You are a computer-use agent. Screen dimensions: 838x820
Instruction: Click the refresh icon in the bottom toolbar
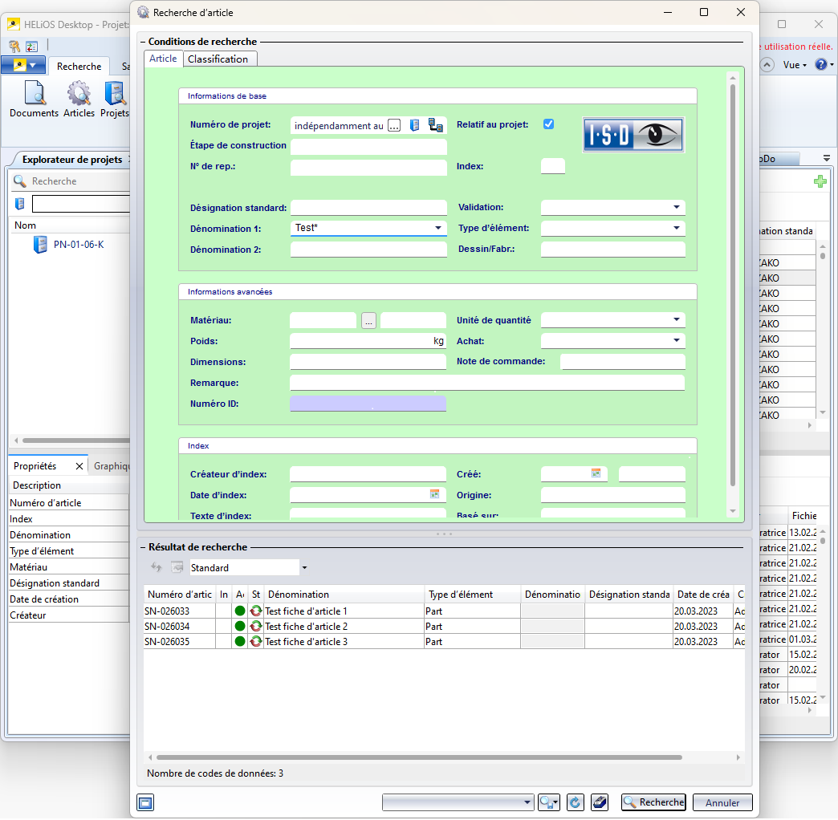click(574, 802)
